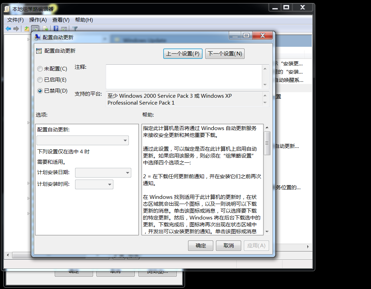Click the help text scrollbar thumb

[x=267, y=143]
